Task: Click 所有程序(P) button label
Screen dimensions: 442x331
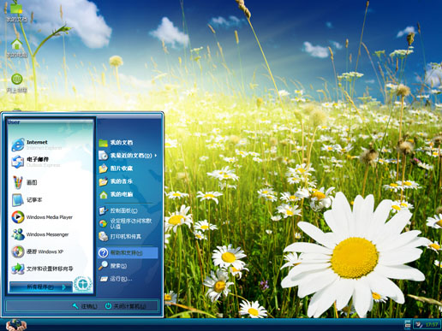Action: pyautogui.click(x=40, y=287)
